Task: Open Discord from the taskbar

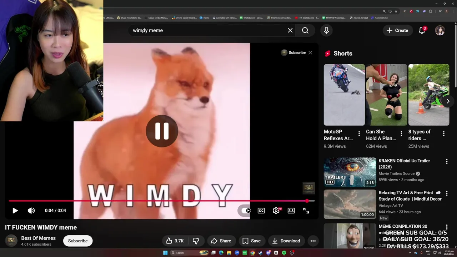Action: [x=268, y=253]
